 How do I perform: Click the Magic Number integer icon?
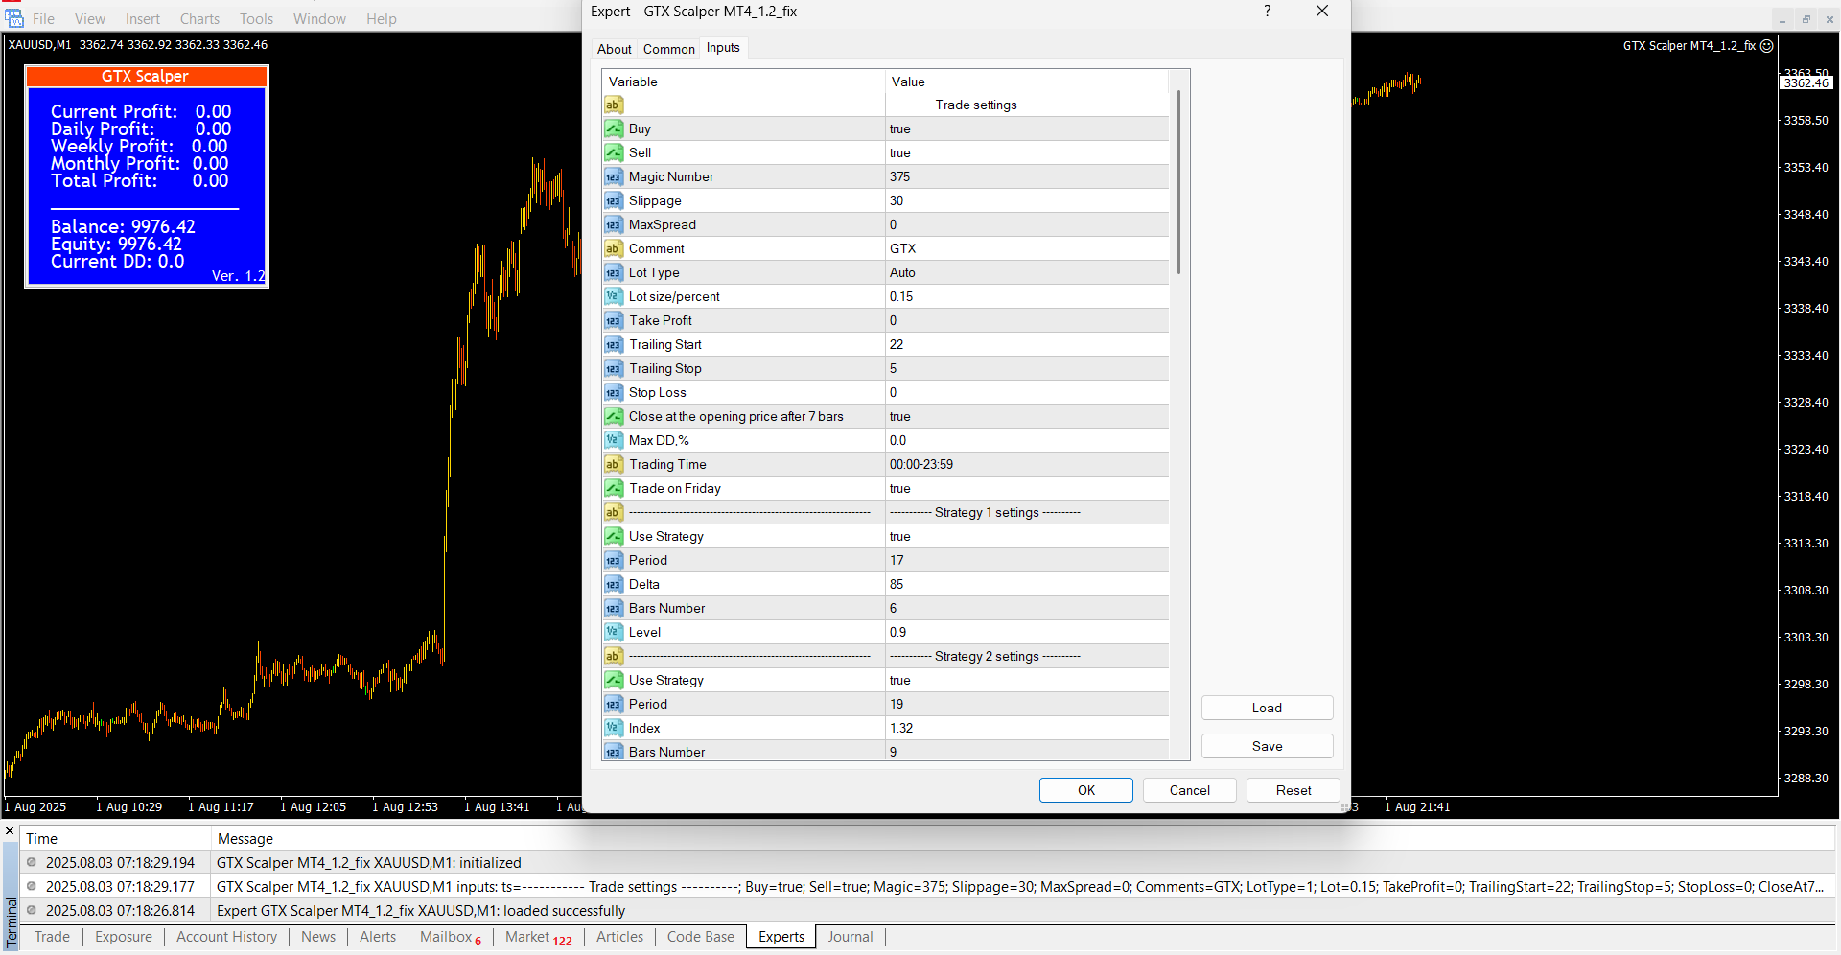(614, 176)
